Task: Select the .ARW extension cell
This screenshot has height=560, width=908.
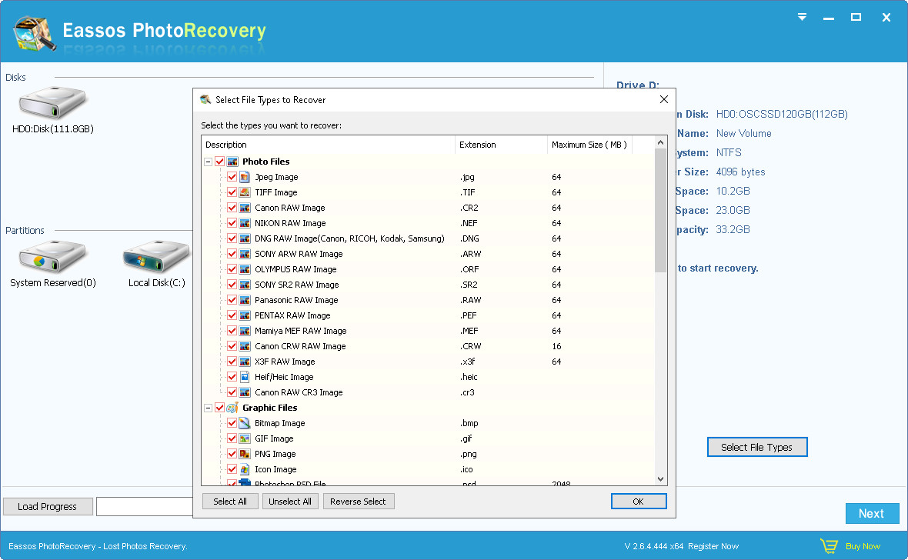Action: (471, 254)
